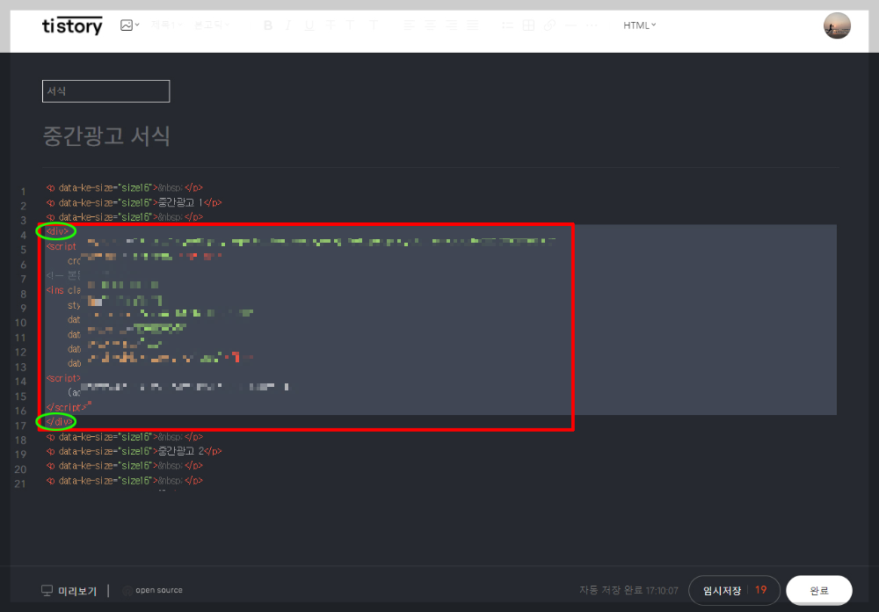
Task: Click line number 1 in gutter
Action: pyautogui.click(x=23, y=192)
